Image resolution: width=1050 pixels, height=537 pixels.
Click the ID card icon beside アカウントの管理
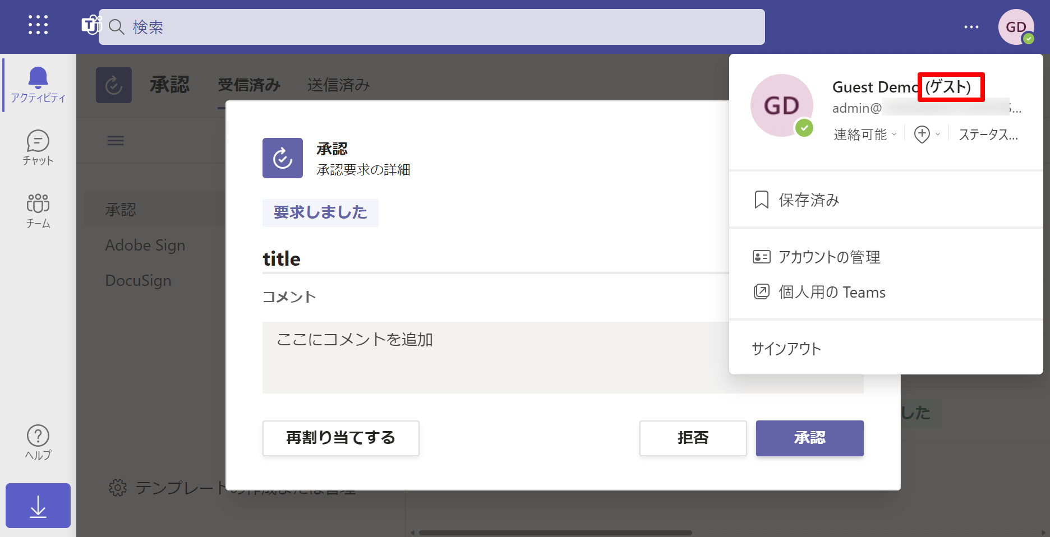(x=761, y=257)
